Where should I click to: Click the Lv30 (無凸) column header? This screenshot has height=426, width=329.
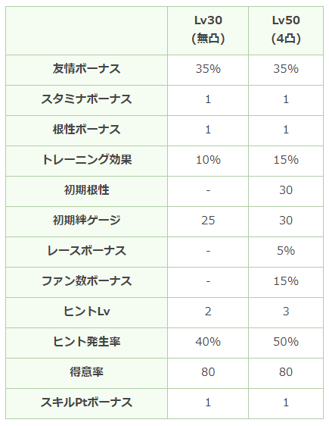click(208, 30)
